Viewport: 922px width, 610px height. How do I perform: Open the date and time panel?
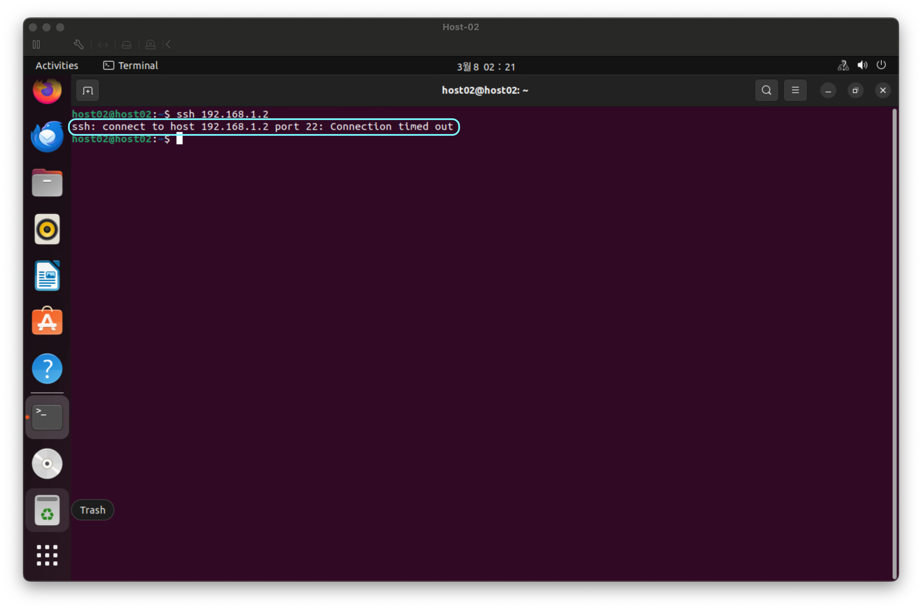pos(486,67)
